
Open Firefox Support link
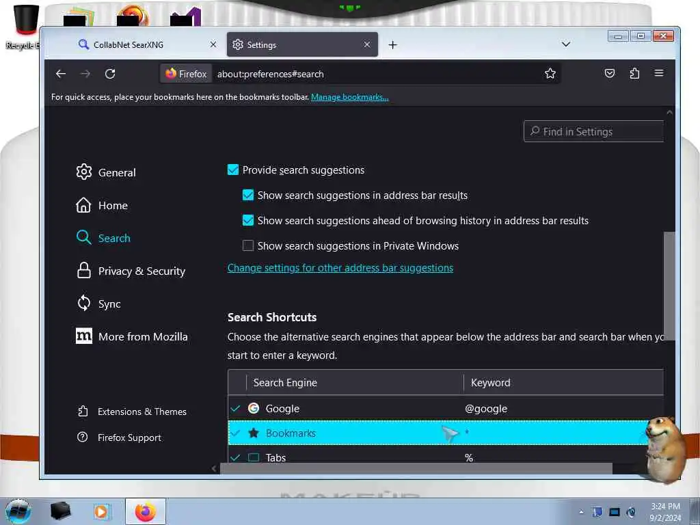(119, 437)
